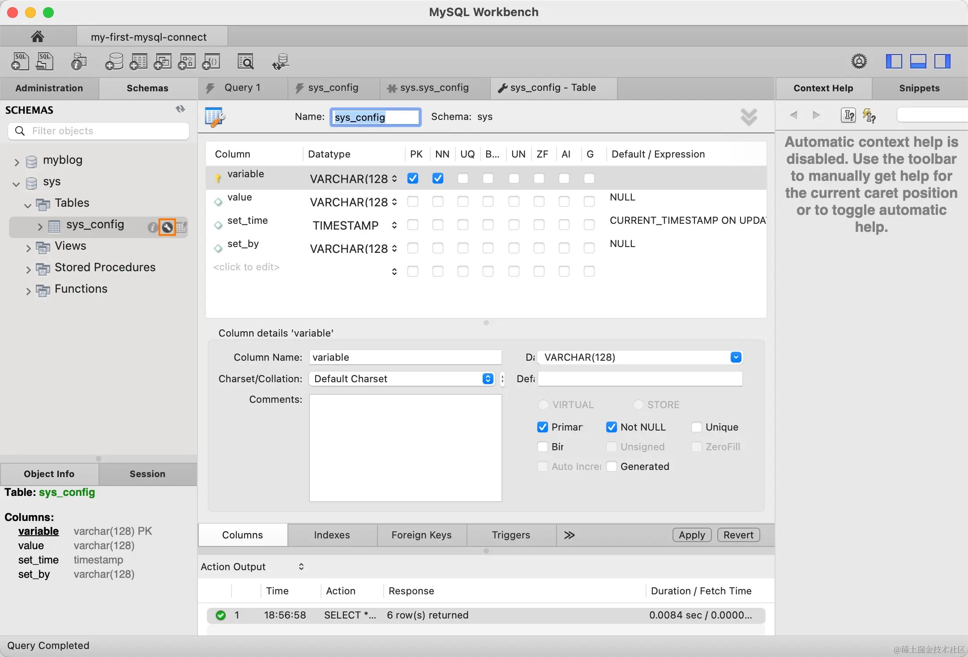
Task: Open the sys.sys_config tab
Action: [434, 88]
